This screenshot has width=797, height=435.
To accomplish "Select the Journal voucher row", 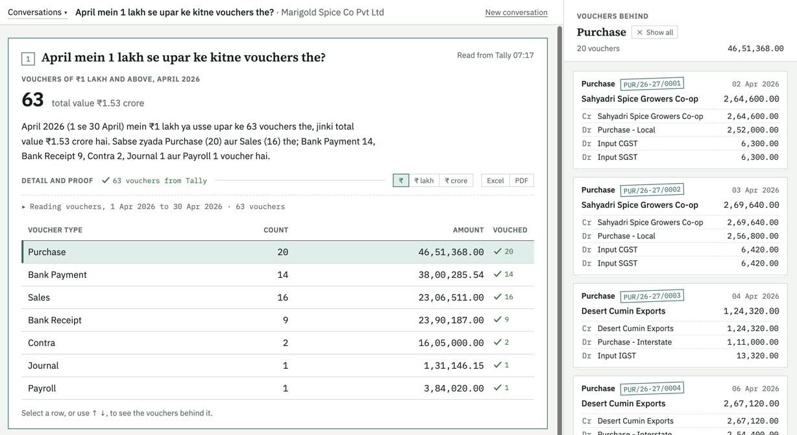I will click(x=278, y=366).
